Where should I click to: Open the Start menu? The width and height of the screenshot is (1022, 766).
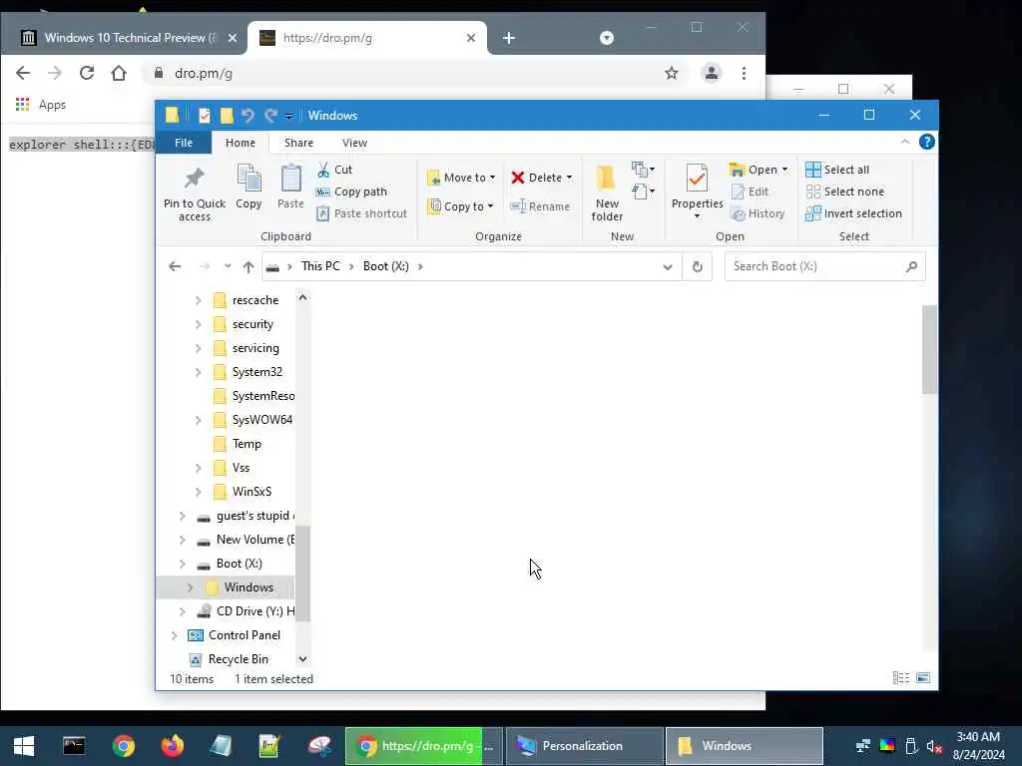pyautogui.click(x=24, y=745)
